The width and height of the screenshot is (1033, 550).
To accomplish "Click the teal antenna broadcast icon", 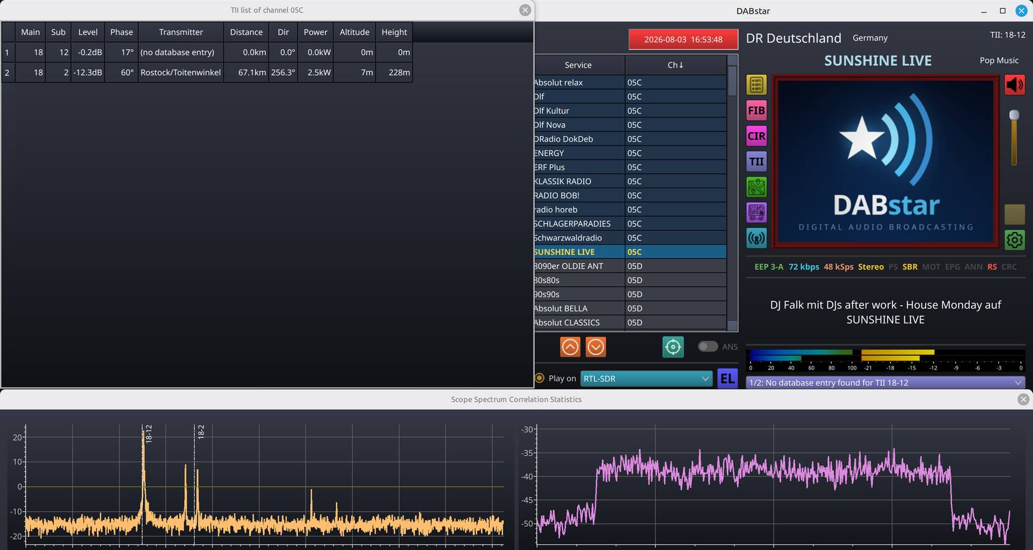I will coord(756,238).
